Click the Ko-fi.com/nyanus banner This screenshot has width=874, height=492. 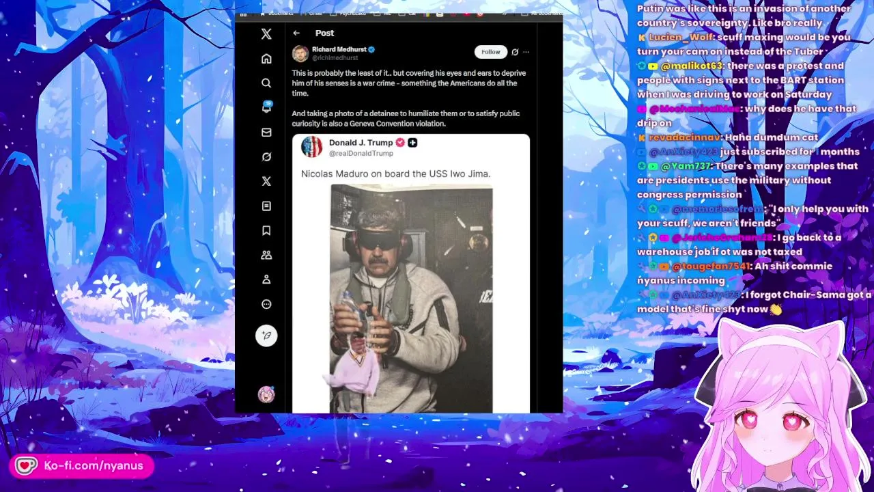[81, 466]
